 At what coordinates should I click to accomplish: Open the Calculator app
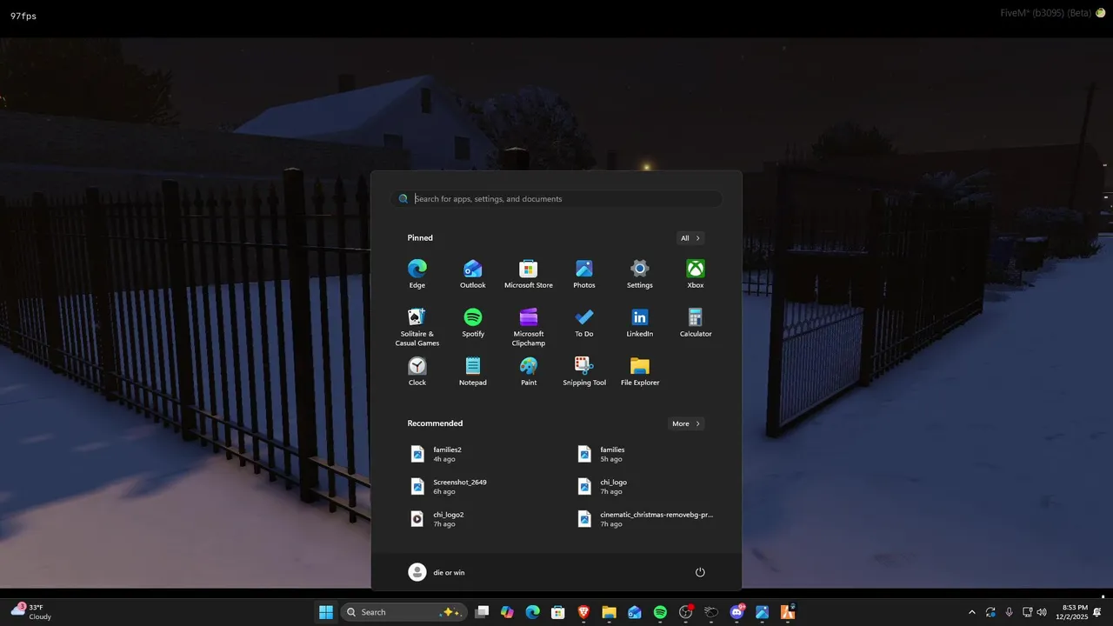[x=696, y=322]
